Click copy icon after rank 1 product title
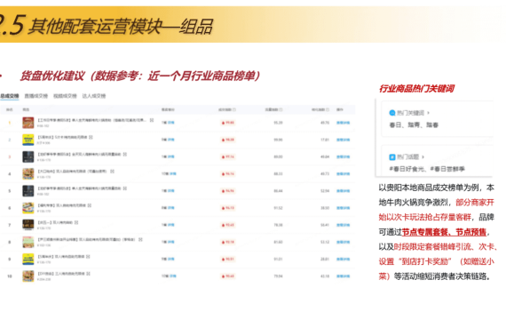This screenshot has width=506, height=320. pyautogui.click(x=152, y=120)
